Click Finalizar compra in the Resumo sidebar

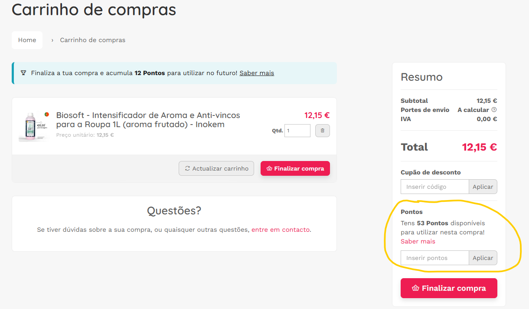[x=449, y=288]
